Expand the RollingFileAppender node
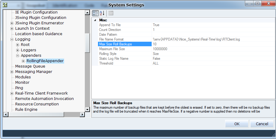 tap(23, 61)
